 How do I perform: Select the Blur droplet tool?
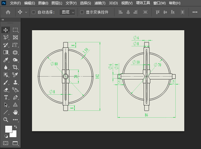tap(6, 67)
